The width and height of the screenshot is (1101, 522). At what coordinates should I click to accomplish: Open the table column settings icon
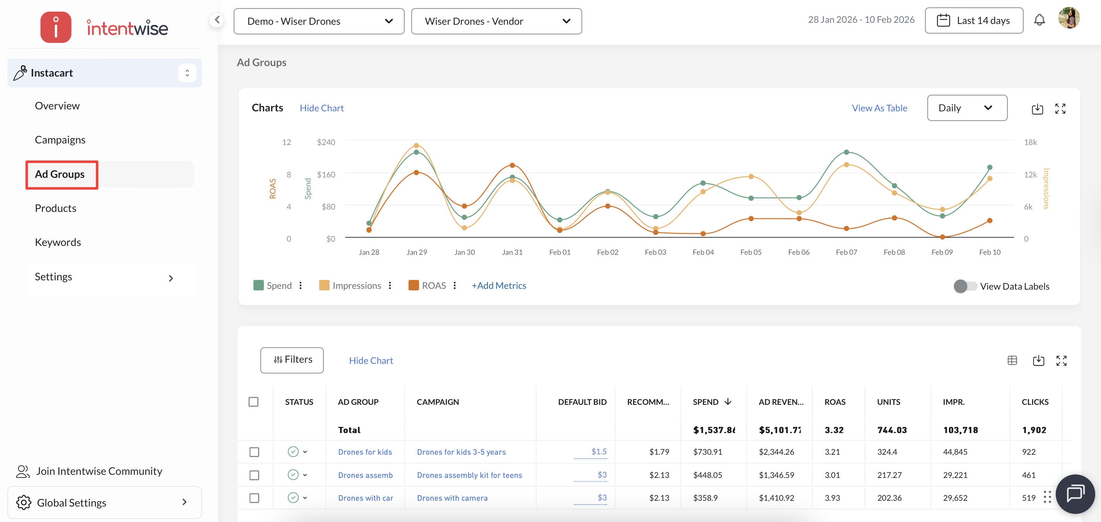tap(1012, 360)
